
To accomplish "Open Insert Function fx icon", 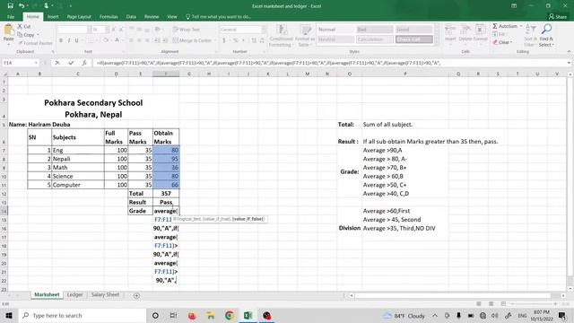I will (x=84, y=63).
